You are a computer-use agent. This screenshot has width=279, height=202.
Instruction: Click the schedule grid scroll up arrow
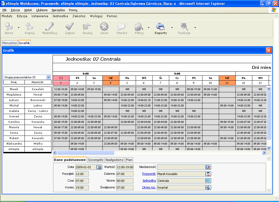(269, 89)
